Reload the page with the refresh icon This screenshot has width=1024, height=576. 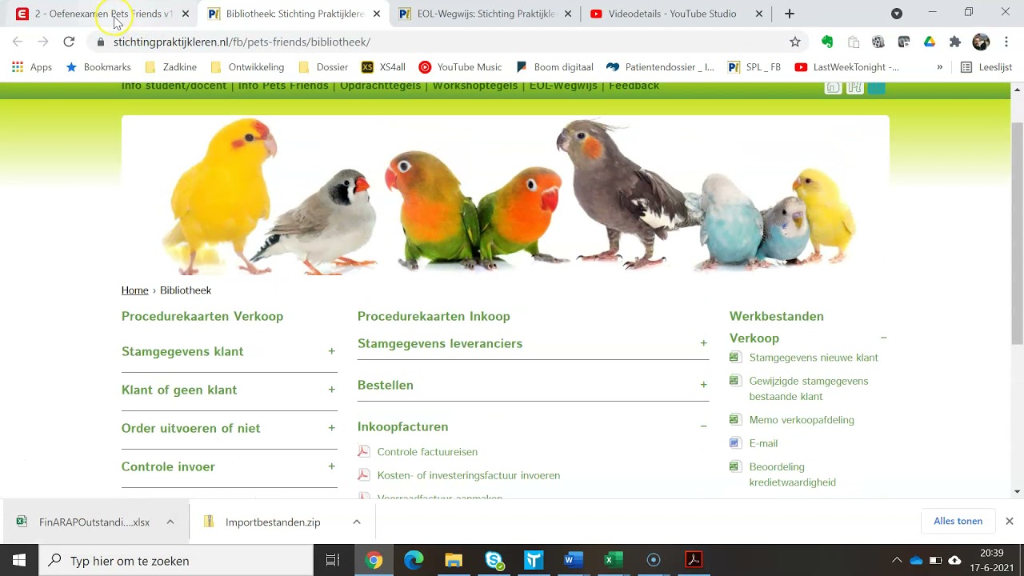click(69, 42)
